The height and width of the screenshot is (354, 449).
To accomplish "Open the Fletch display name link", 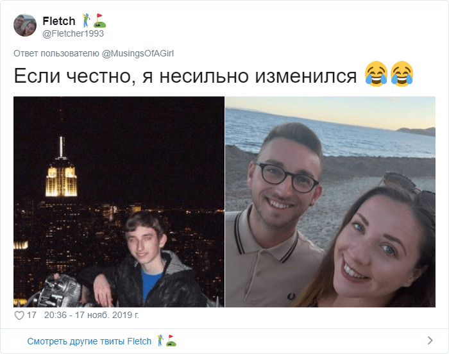I will click(x=59, y=21).
